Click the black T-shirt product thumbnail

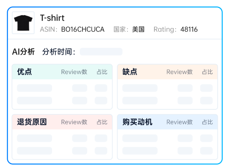(23, 23)
